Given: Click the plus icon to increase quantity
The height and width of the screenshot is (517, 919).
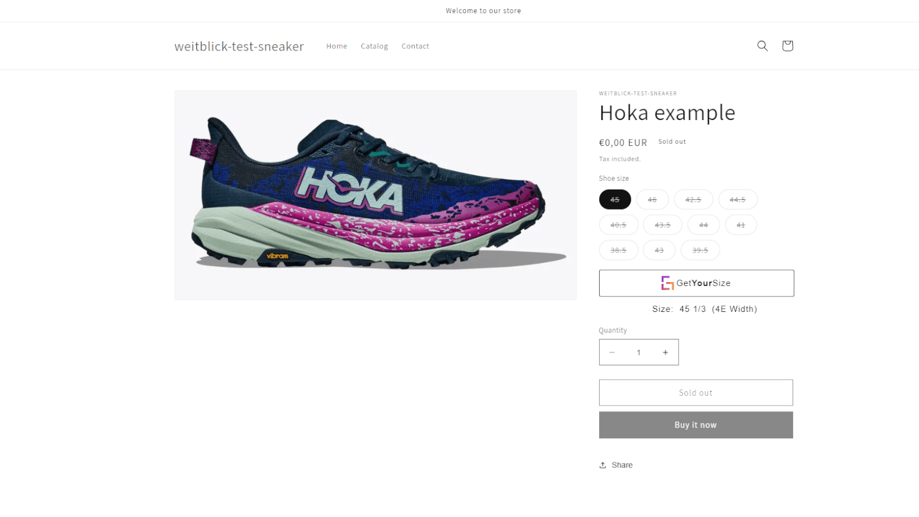Looking at the screenshot, I should click(666, 352).
